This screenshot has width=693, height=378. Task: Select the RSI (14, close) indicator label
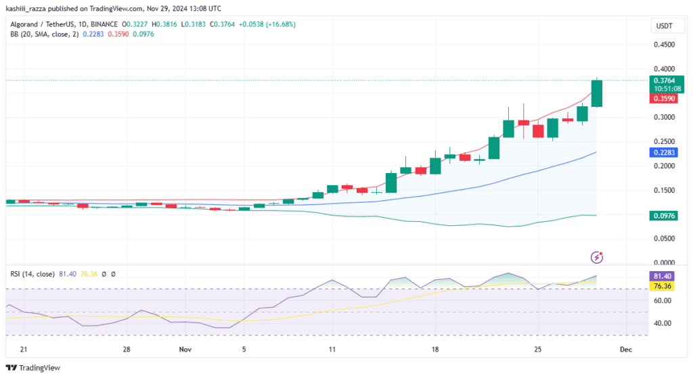[x=32, y=275]
